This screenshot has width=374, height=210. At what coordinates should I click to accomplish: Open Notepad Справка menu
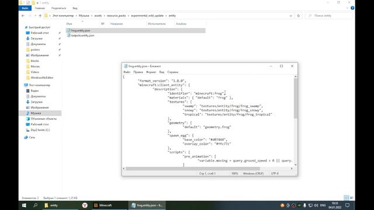coord(173,72)
